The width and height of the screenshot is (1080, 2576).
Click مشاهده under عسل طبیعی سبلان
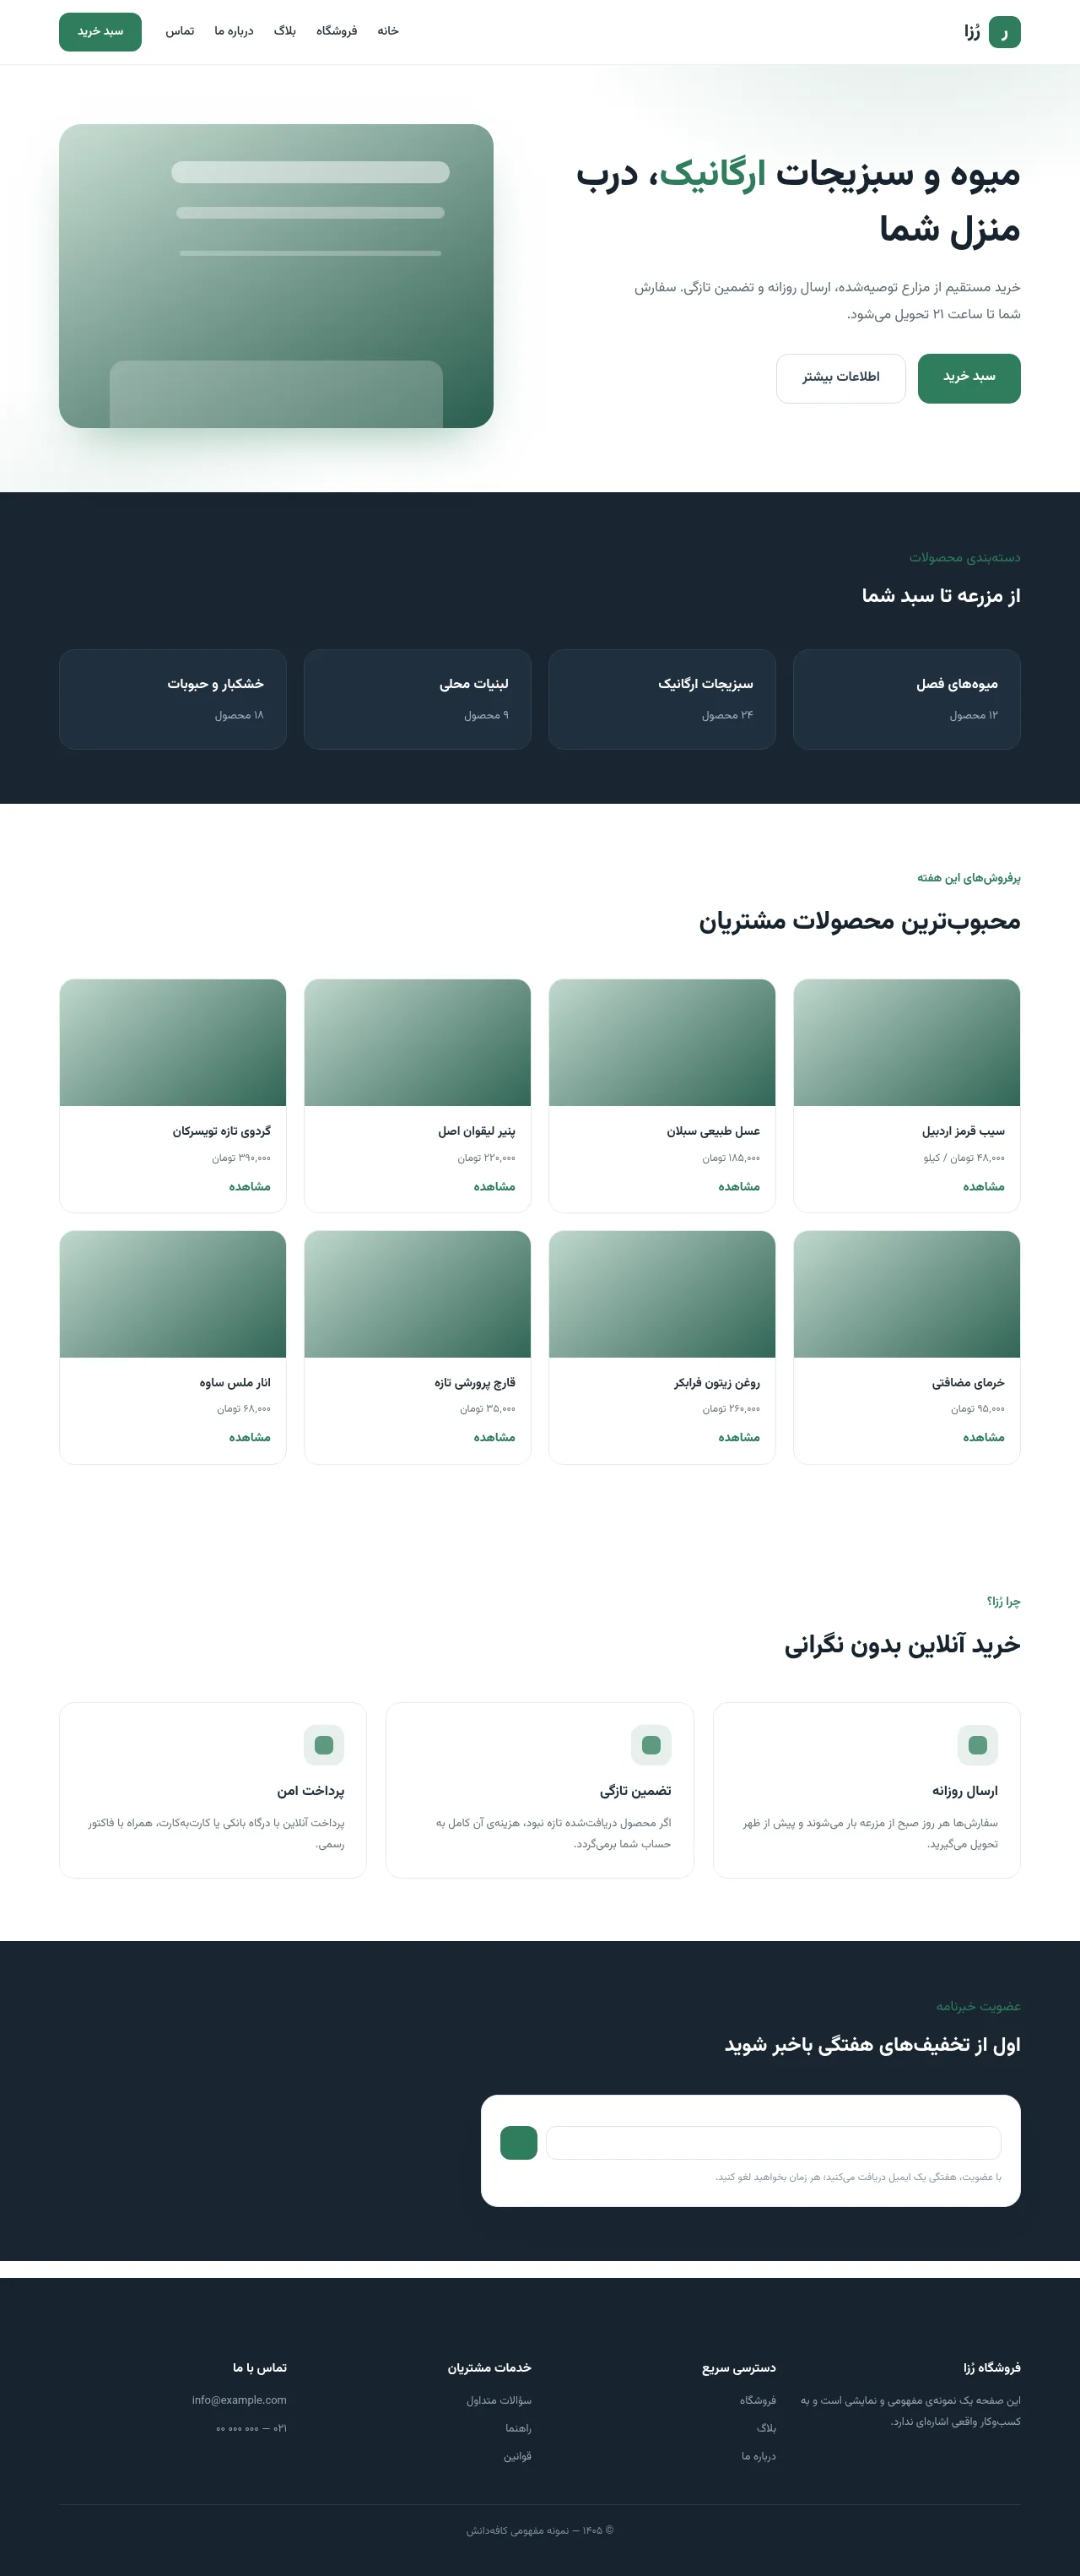pyautogui.click(x=738, y=1187)
